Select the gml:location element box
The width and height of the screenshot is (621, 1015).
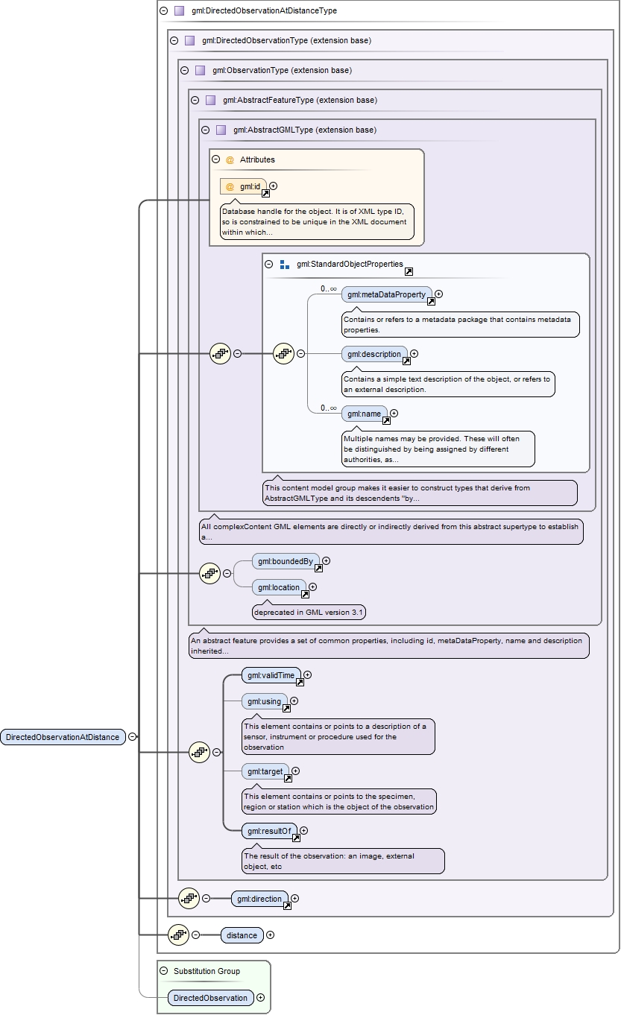point(279,587)
